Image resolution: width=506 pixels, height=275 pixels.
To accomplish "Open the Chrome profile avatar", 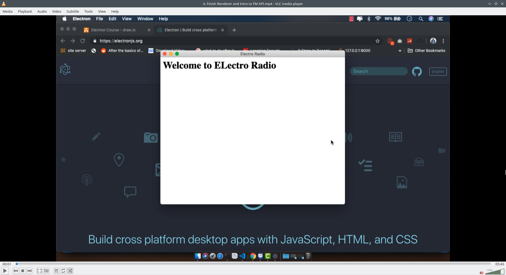I will pyautogui.click(x=433, y=41).
